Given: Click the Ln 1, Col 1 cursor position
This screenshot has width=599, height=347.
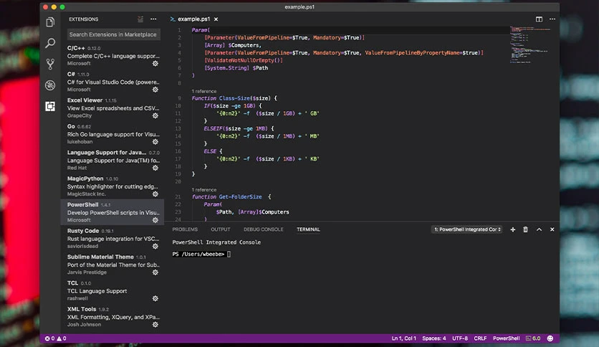Looking at the screenshot, I should [404, 338].
